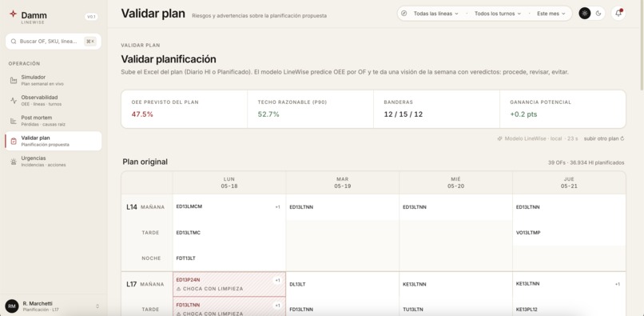Select Validar plan menu item
The height and width of the screenshot is (316, 644).
click(x=54, y=141)
